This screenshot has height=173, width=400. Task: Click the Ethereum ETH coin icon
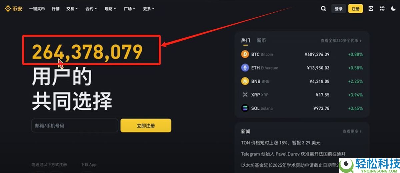[245, 68]
